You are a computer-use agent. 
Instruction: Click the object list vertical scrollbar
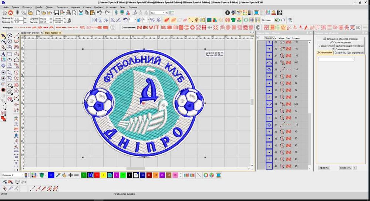(309, 105)
